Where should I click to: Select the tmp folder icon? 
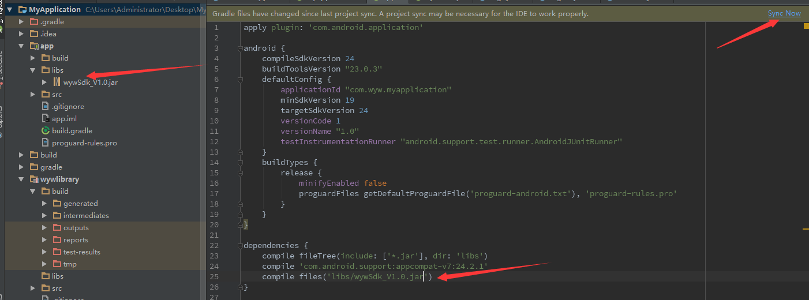tap(57, 264)
